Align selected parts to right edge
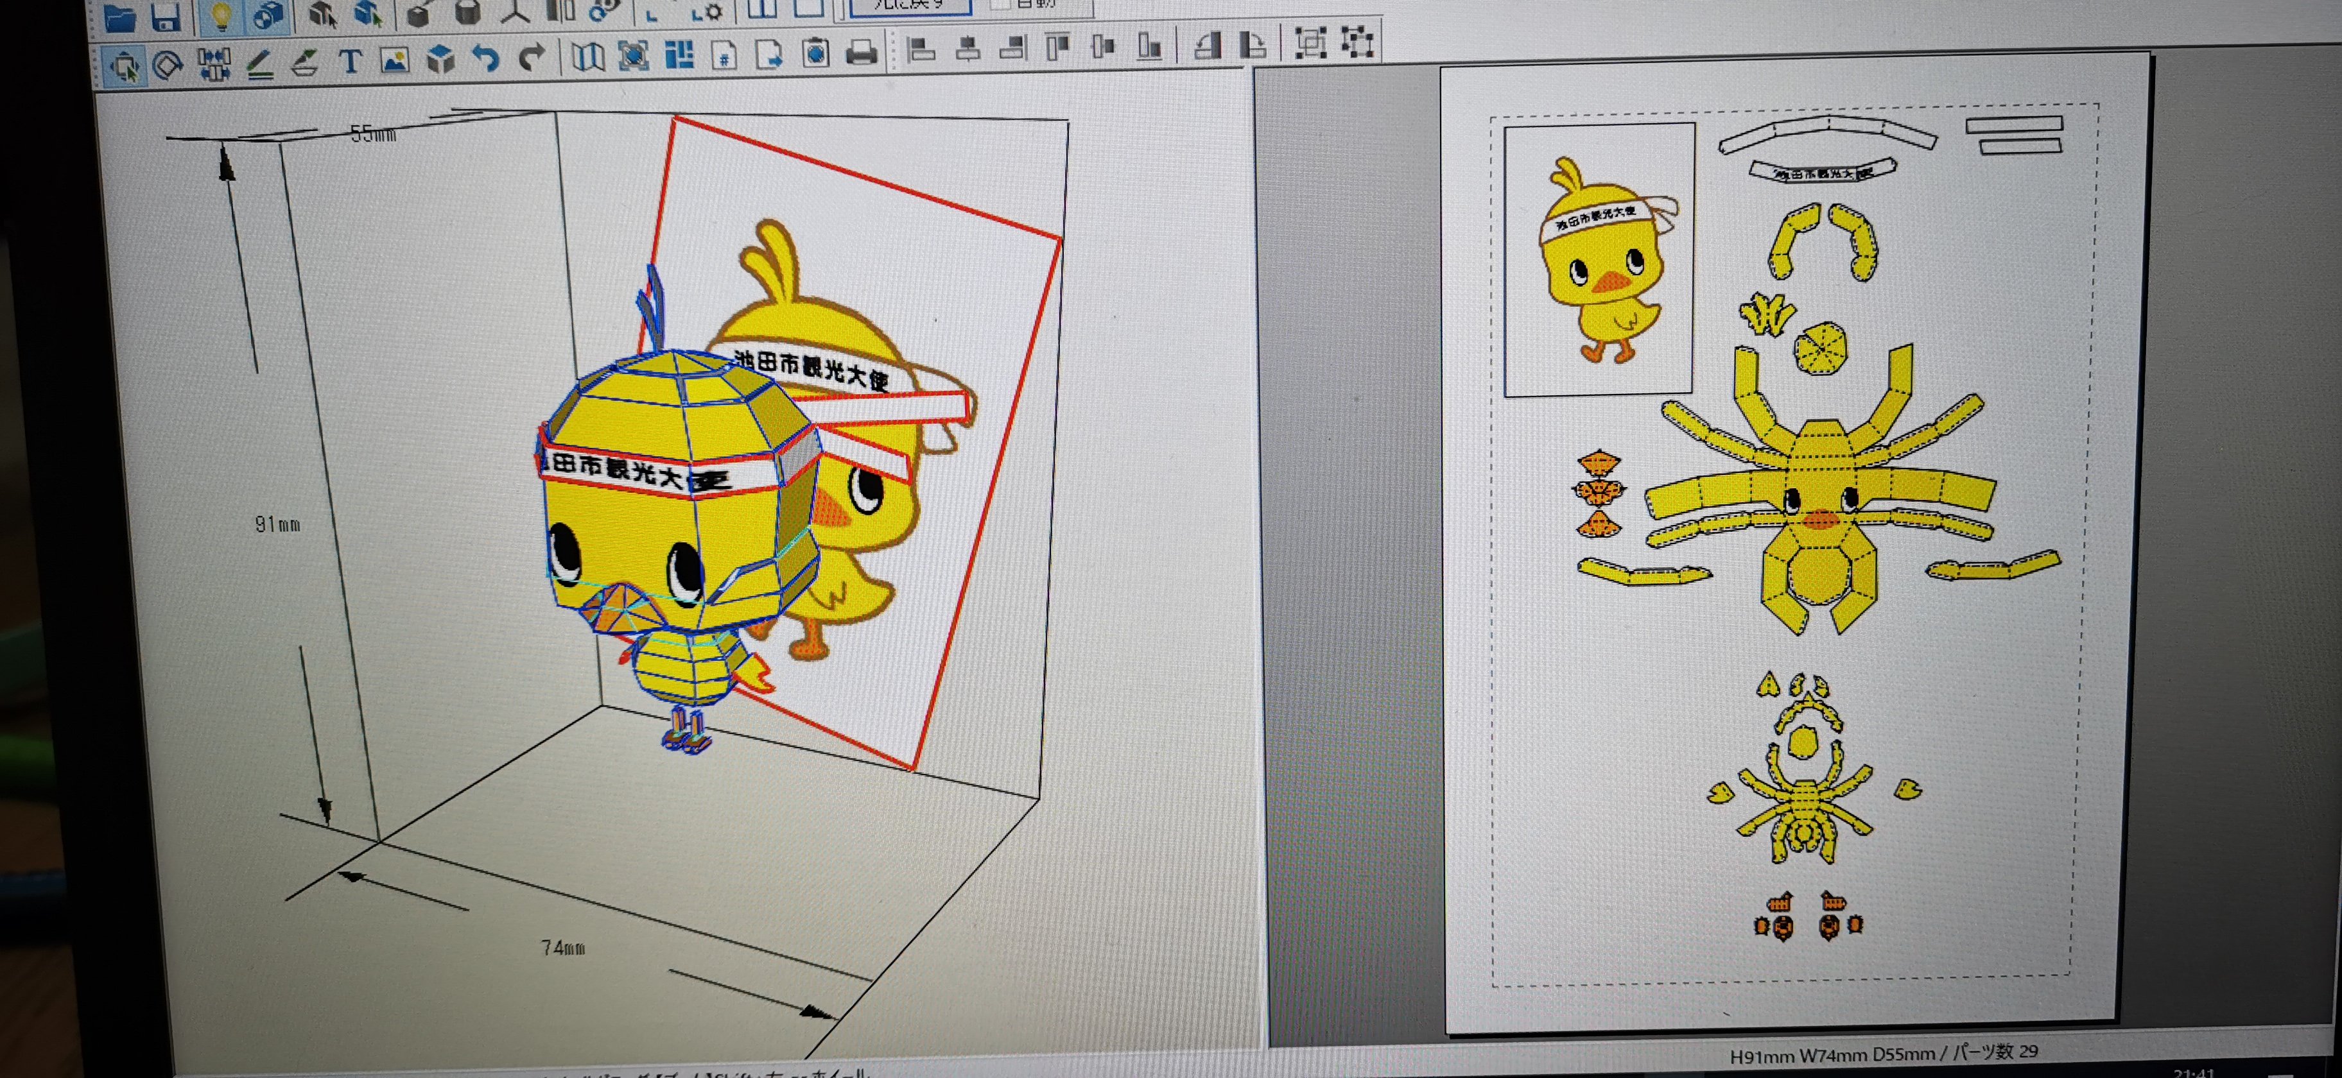The width and height of the screenshot is (2342, 1078). [x=1013, y=48]
